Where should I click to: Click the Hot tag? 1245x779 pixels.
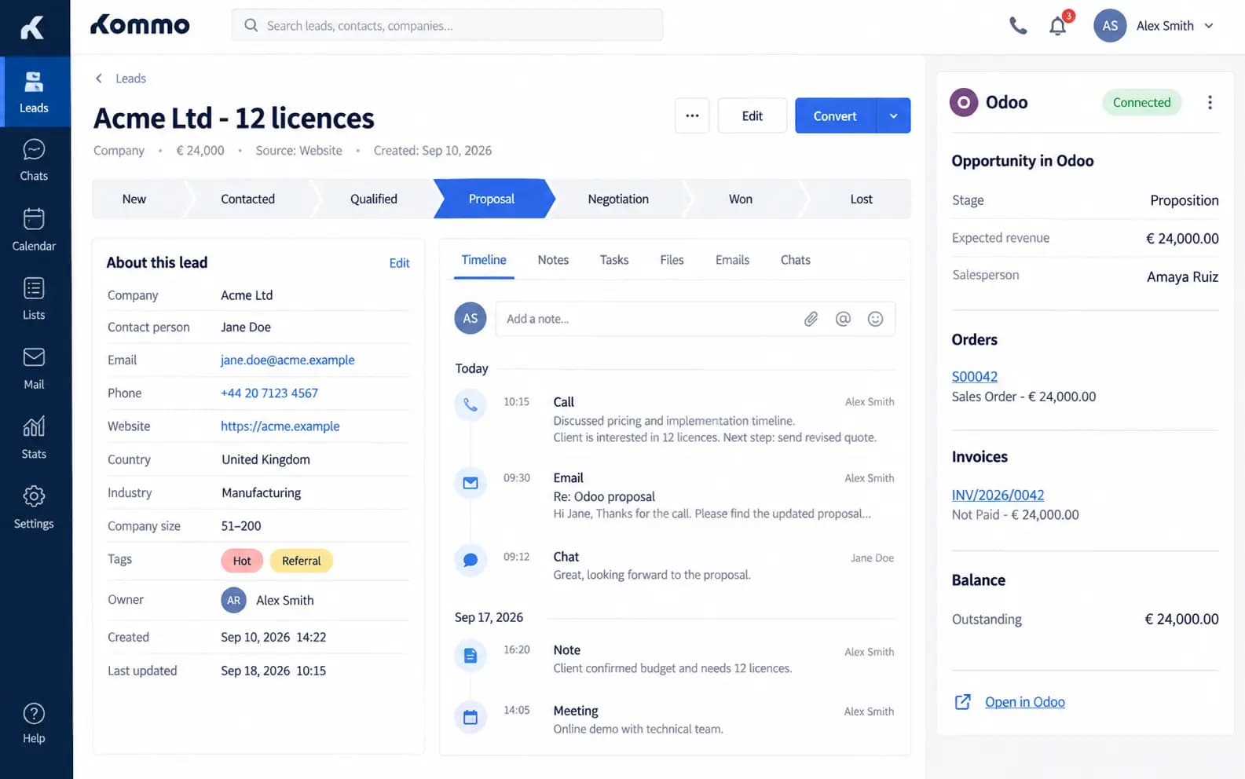click(242, 561)
